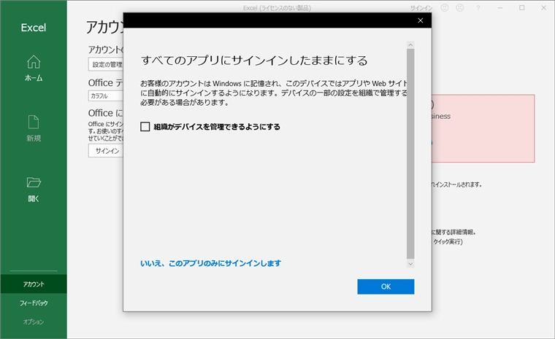This screenshot has width=555, height=339.
Task: Click dialog scrollbar down arrow
Action: pos(410,264)
